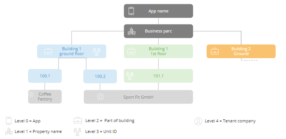Click the 'Level 0 = App' legend text
The height and width of the screenshot is (139, 286).
pos(28,121)
